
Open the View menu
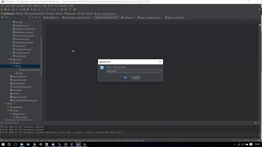click(13, 6)
